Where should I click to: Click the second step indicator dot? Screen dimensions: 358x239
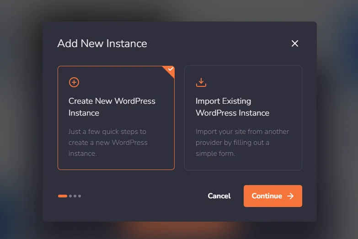[x=70, y=196]
